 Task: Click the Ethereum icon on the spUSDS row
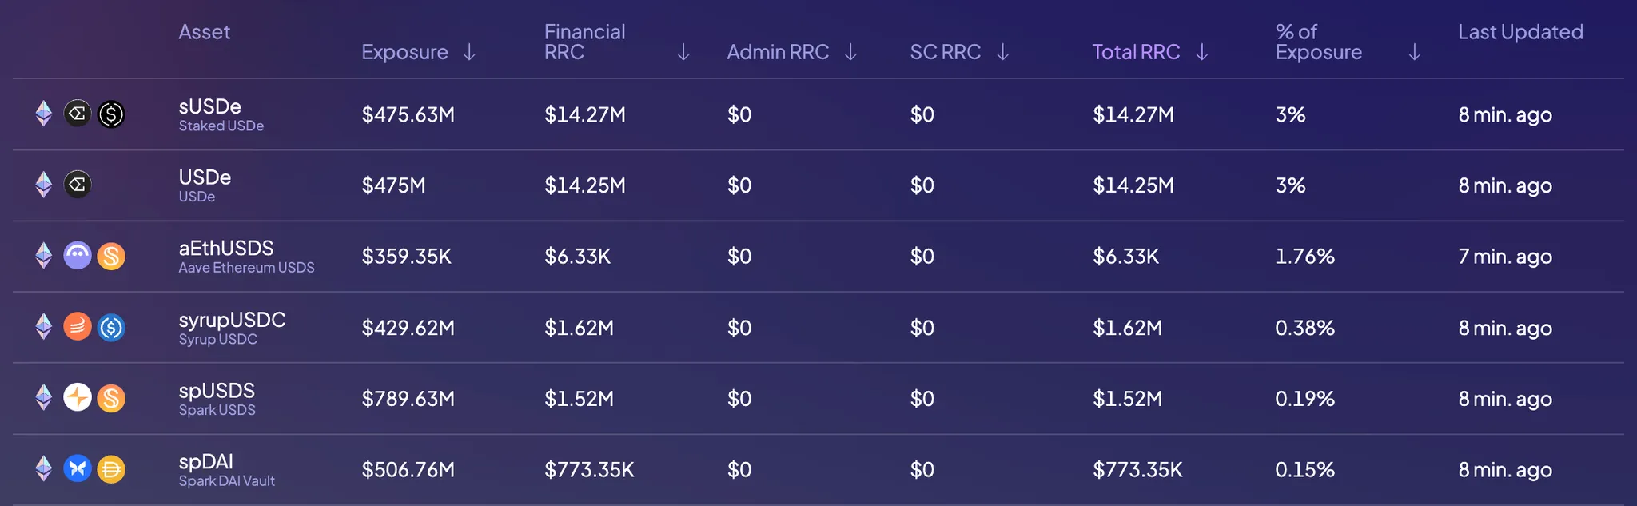[43, 398]
